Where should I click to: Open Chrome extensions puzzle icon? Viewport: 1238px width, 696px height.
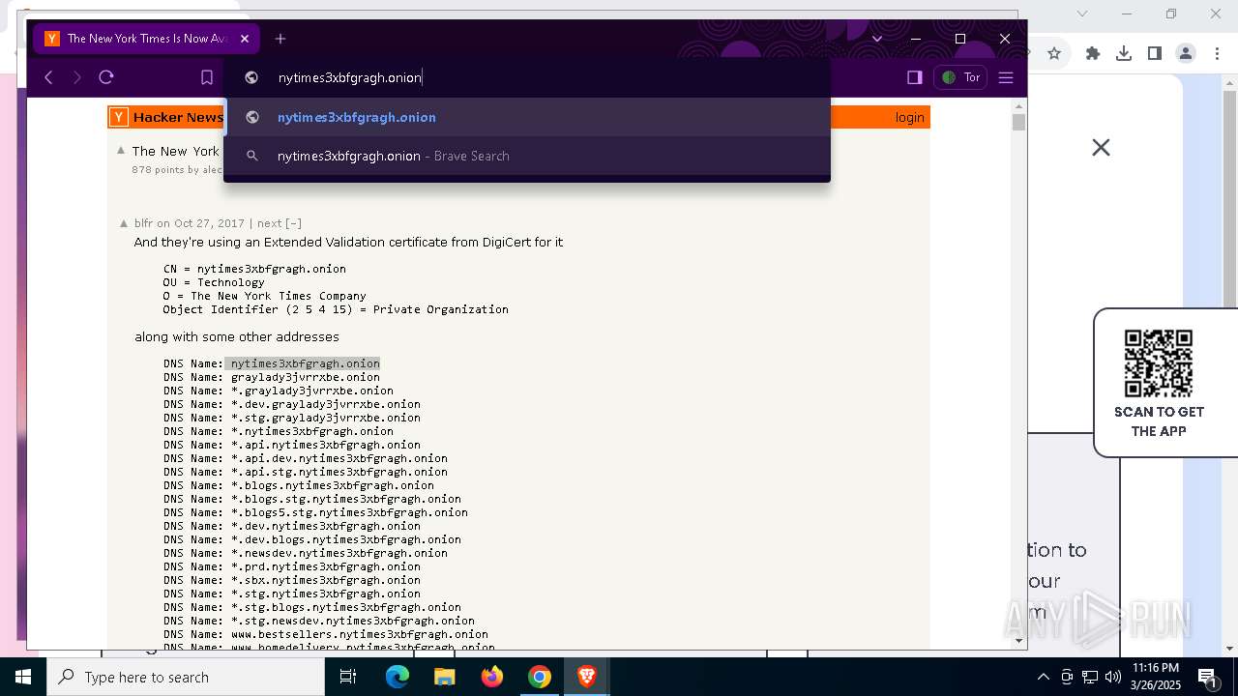point(1093,53)
